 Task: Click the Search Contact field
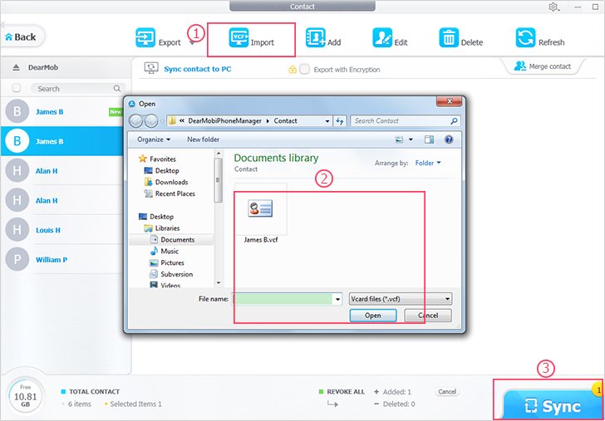click(x=406, y=121)
